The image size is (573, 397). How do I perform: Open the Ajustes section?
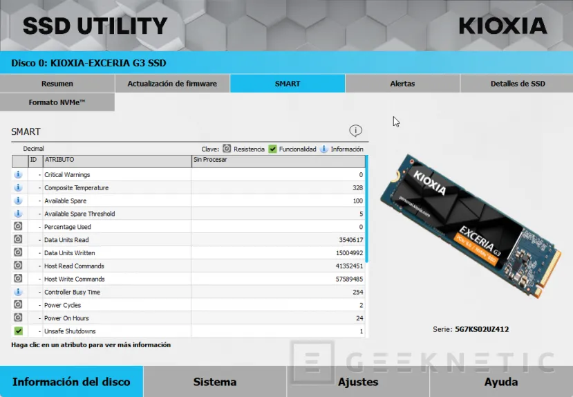pyautogui.click(x=358, y=382)
